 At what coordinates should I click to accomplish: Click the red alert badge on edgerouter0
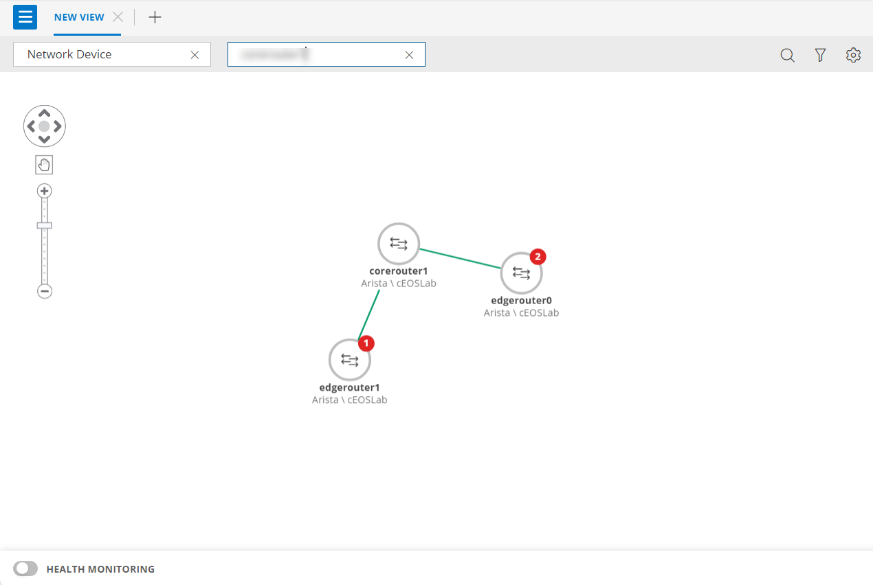(537, 257)
